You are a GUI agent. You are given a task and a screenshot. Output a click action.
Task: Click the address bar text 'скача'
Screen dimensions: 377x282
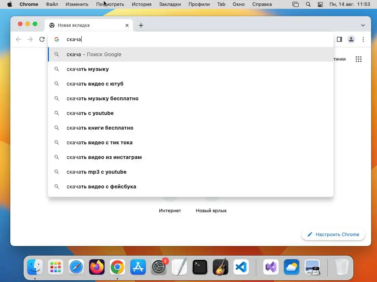(74, 39)
